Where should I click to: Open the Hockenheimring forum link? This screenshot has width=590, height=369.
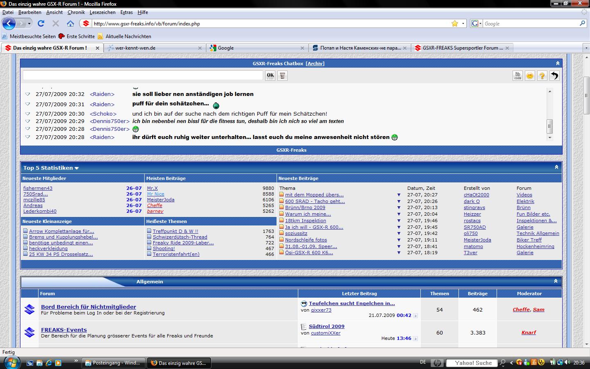pyautogui.click(x=535, y=246)
